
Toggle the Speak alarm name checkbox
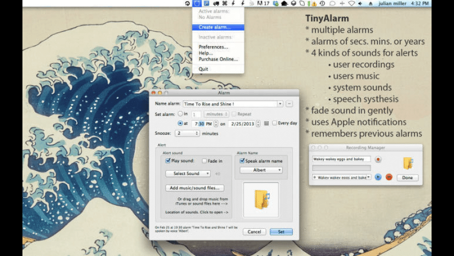pos(242,161)
